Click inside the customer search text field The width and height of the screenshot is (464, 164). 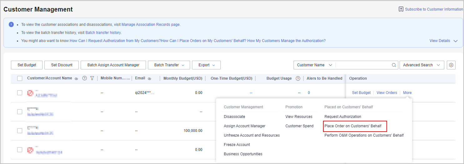point(363,65)
